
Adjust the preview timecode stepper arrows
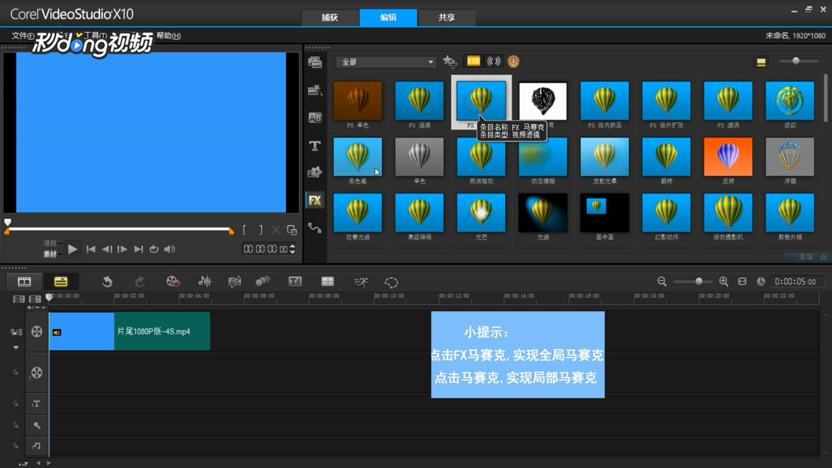click(x=292, y=249)
